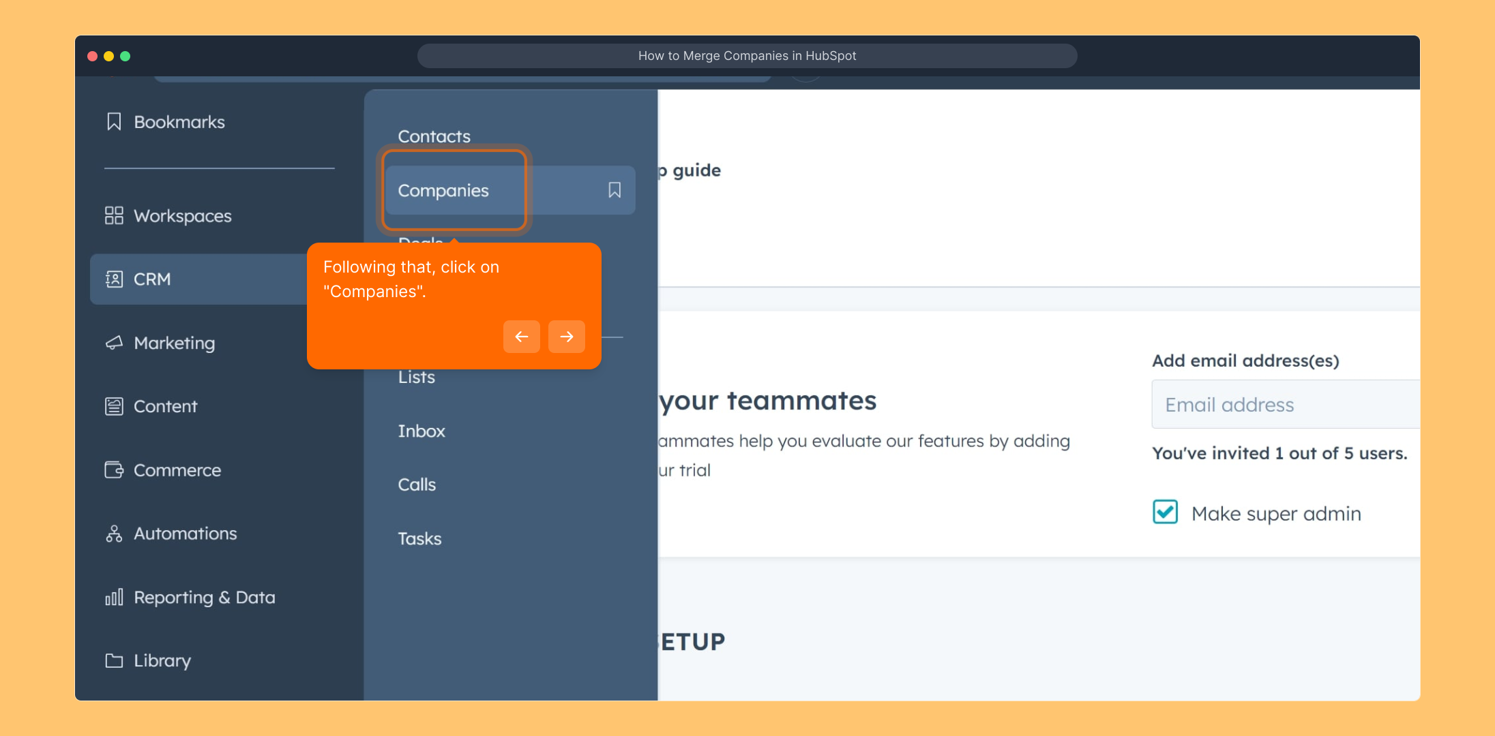Image resolution: width=1495 pixels, height=736 pixels.
Task: Click the CRM contact-card icon
Action: (114, 279)
